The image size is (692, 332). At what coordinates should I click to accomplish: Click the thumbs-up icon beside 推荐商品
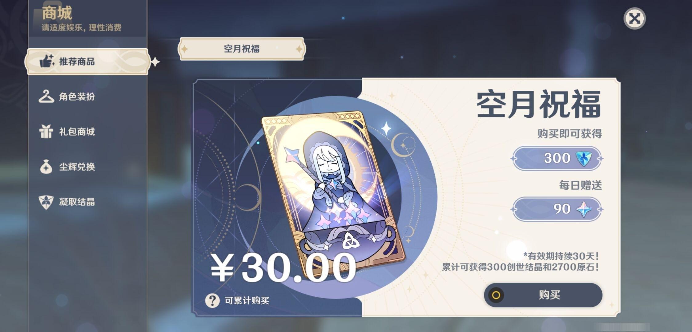pos(47,61)
